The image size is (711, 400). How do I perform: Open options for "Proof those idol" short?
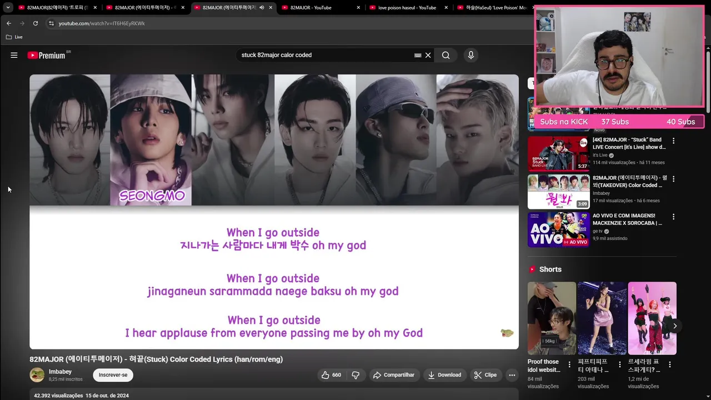(569, 365)
